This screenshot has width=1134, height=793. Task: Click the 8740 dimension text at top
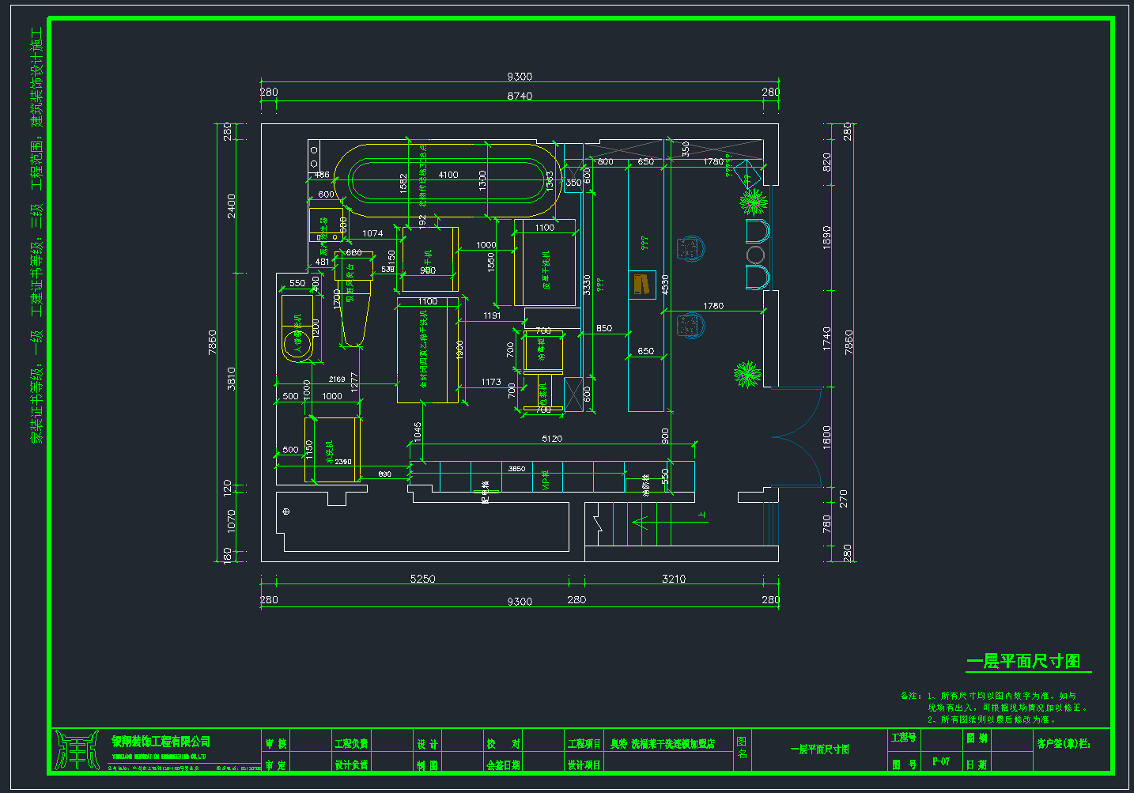pos(519,96)
